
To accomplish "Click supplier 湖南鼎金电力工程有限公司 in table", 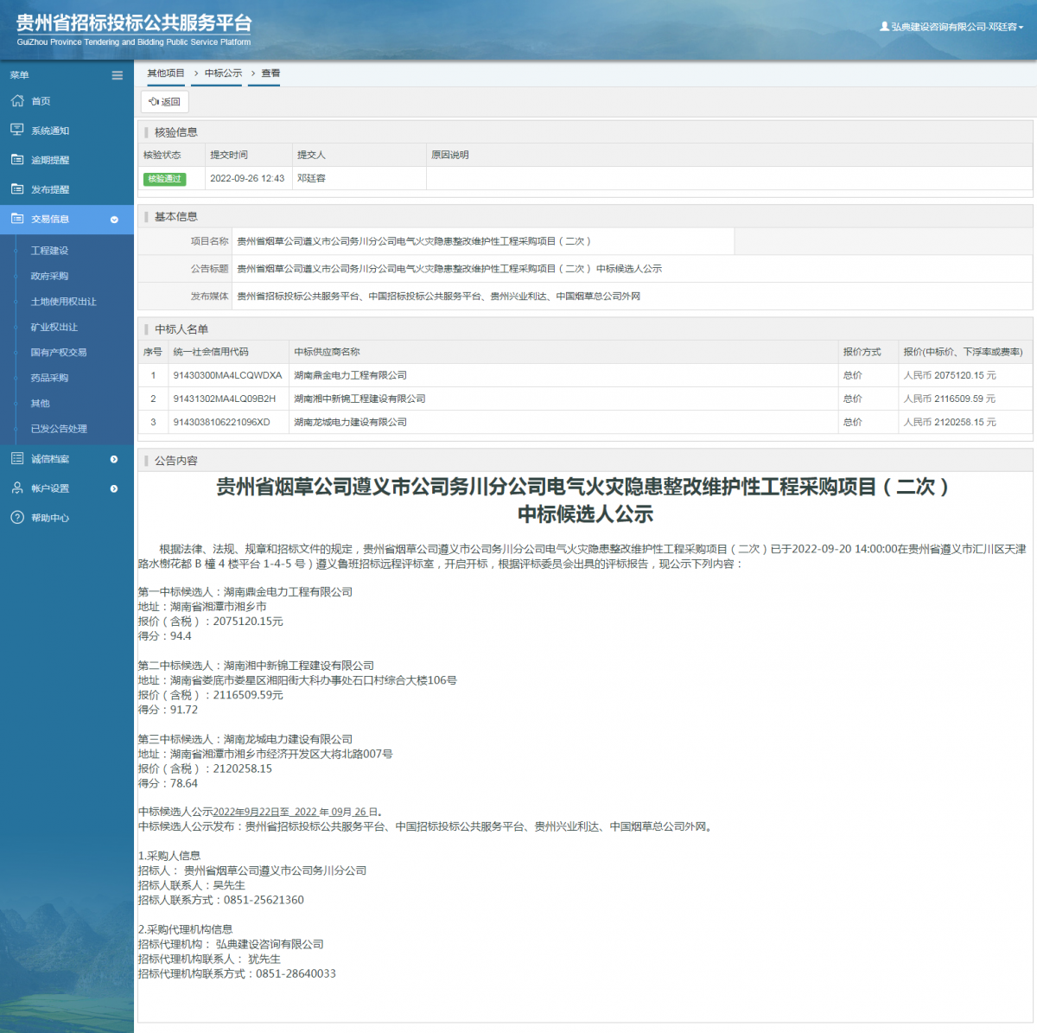I will [x=350, y=376].
